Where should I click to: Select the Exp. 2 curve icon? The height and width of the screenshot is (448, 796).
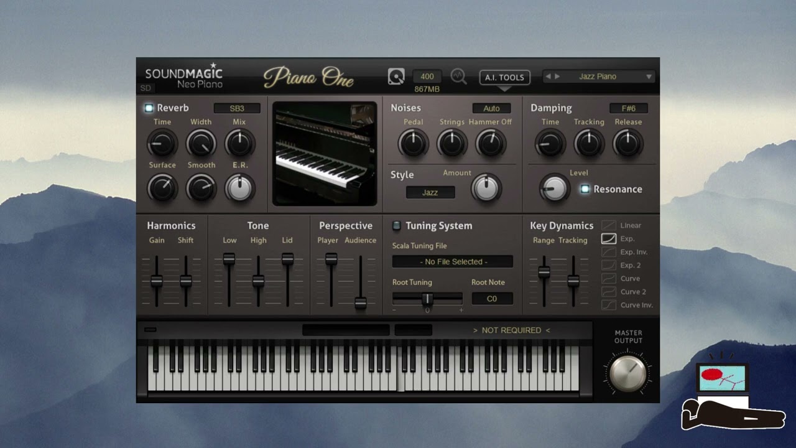608,265
